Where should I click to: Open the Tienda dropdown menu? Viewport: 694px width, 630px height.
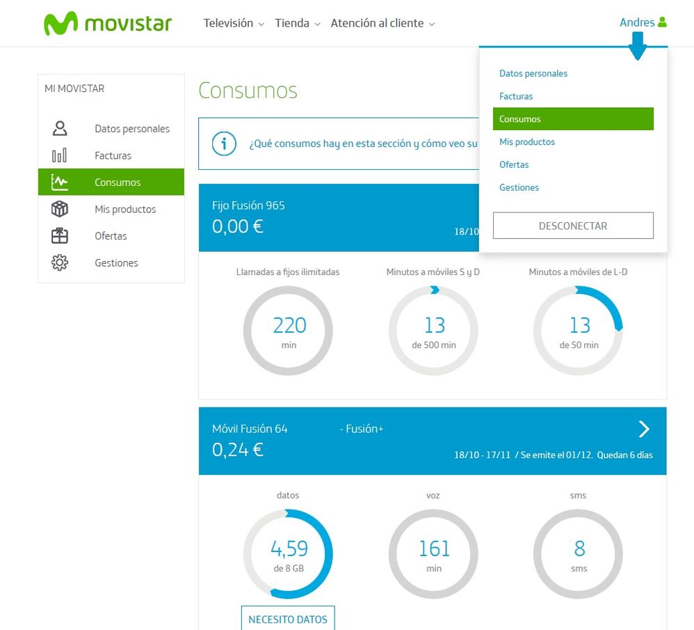(297, 23)
